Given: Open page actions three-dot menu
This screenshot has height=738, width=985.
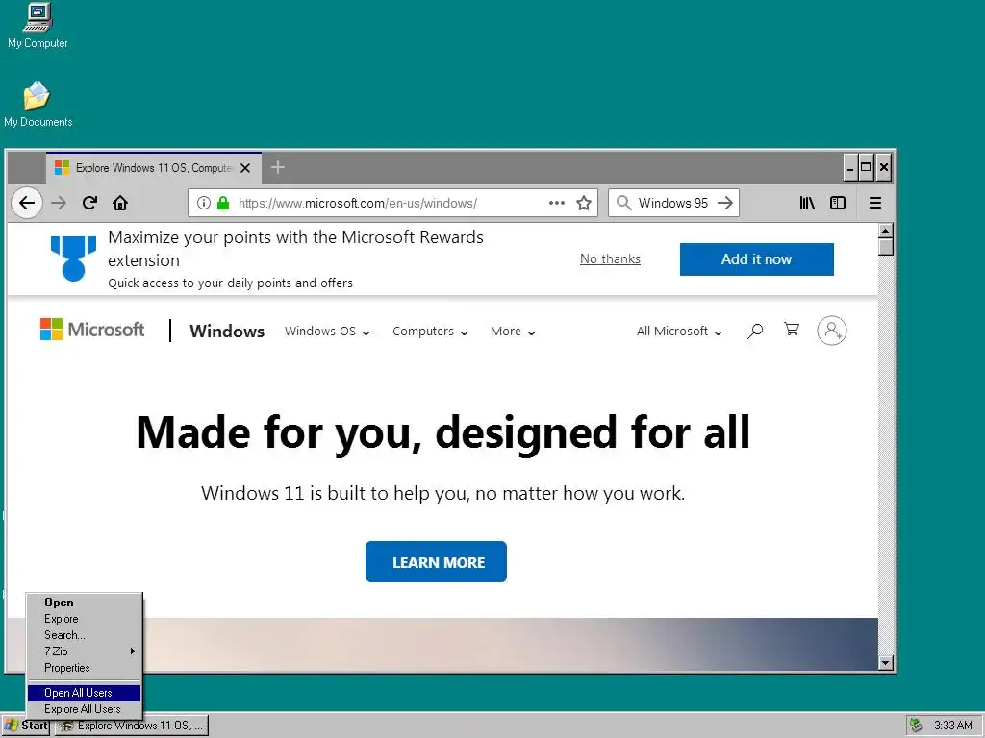Looking at the screenshot, I should 557,203.
